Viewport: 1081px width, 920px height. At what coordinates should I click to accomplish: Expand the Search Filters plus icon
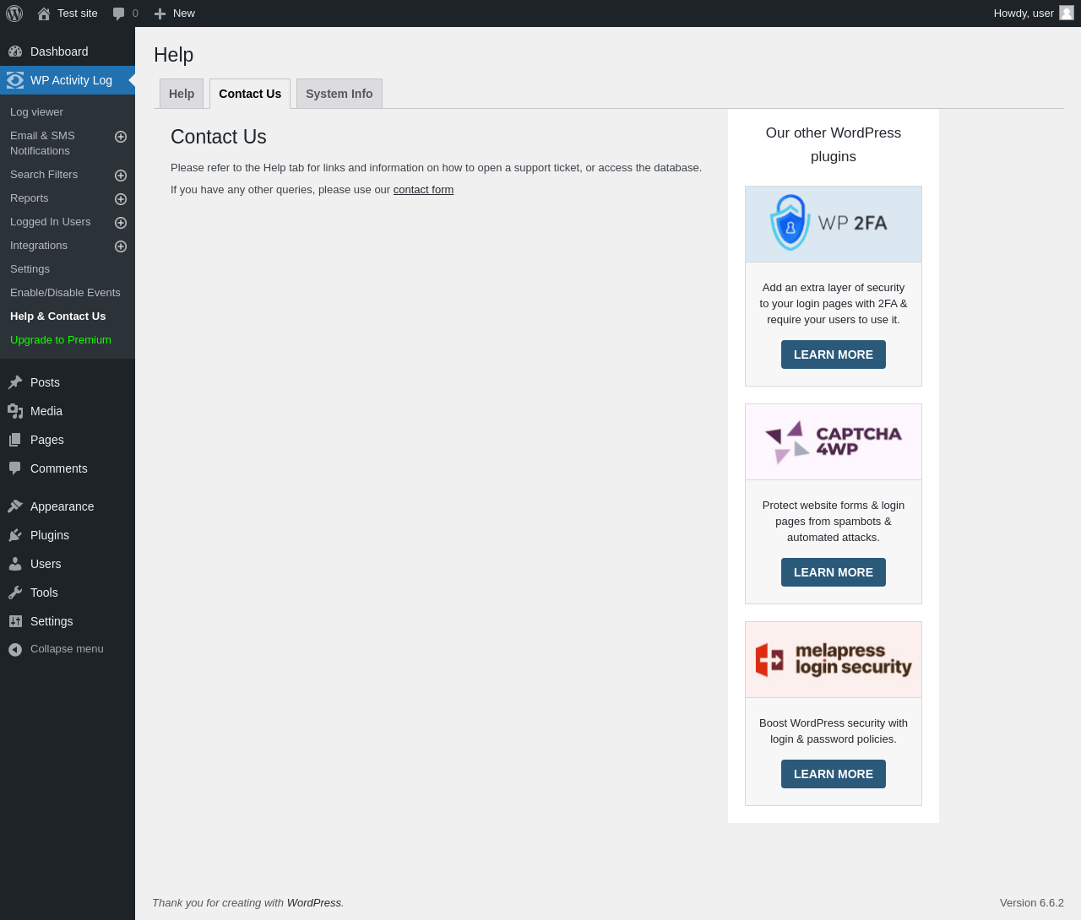[121, 176]
